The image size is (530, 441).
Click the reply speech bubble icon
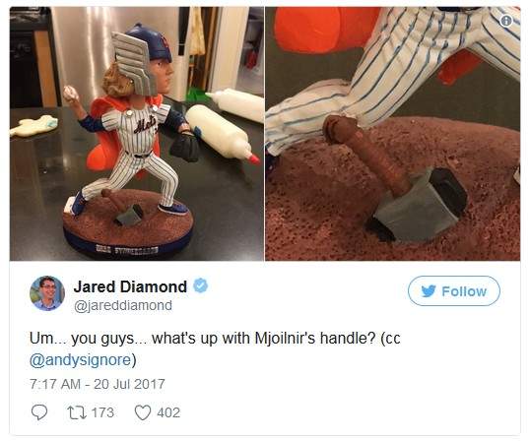tap(39, 412)
